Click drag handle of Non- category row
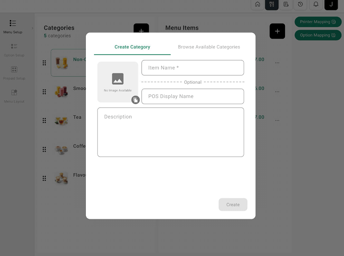Viewport: 344px width, 256px height. [44, 63]
